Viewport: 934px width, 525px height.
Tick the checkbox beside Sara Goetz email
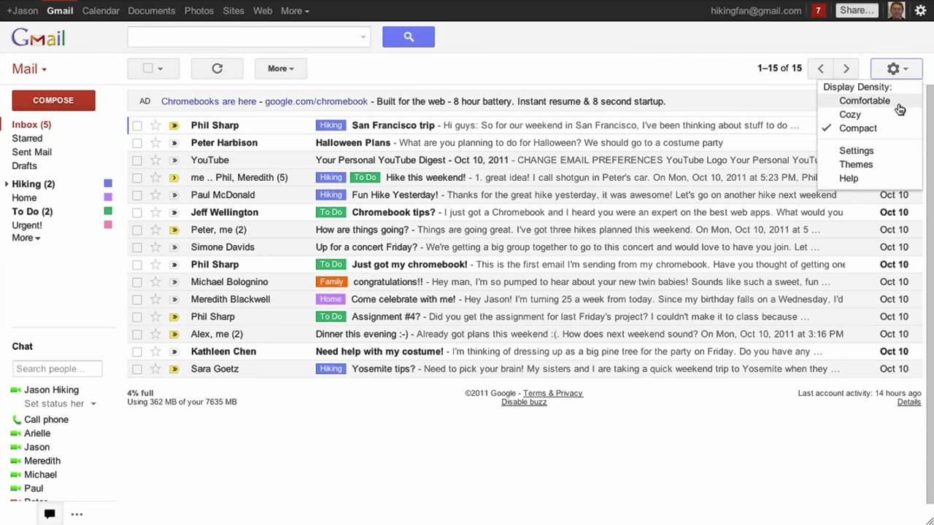[137, 369]
